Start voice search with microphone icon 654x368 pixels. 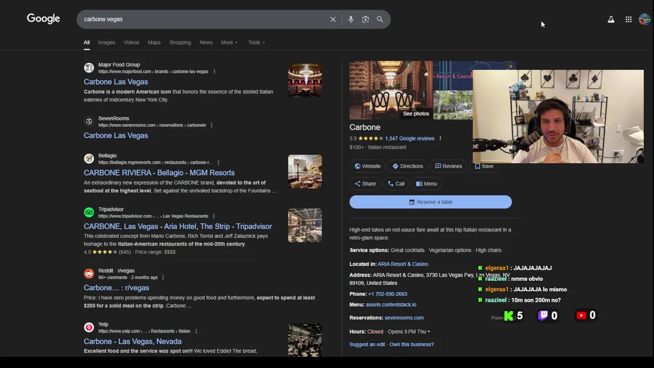point(351,19)
